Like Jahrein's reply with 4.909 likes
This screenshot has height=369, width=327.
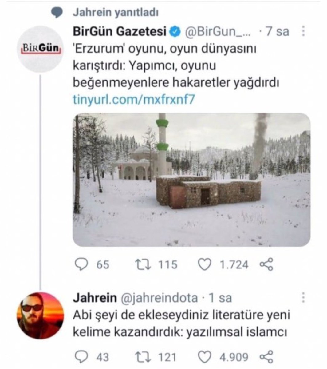point(204,357)
